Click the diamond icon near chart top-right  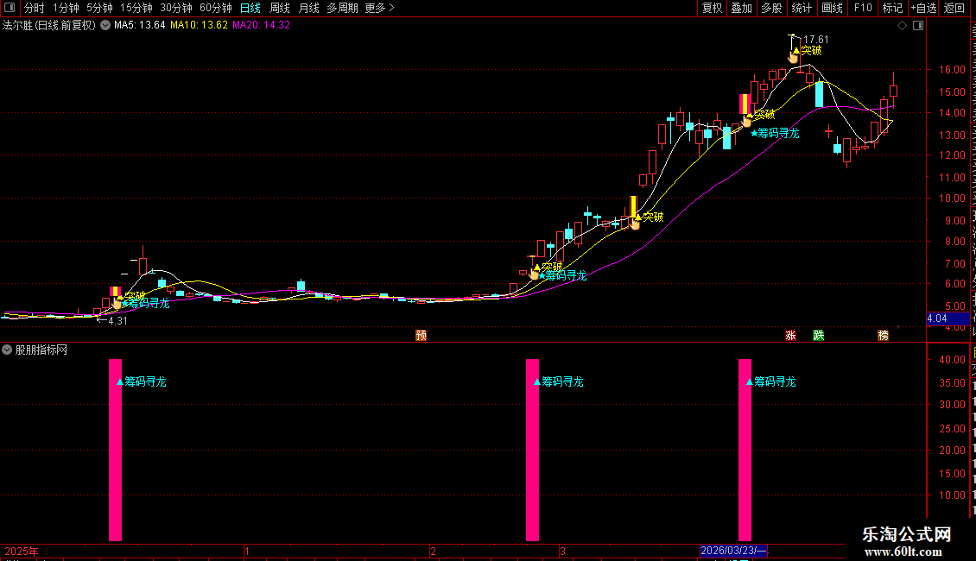(x=902, y=26)
